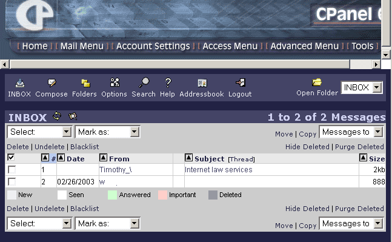
Task: Check the box for message 2
Action: click(12, 181)
